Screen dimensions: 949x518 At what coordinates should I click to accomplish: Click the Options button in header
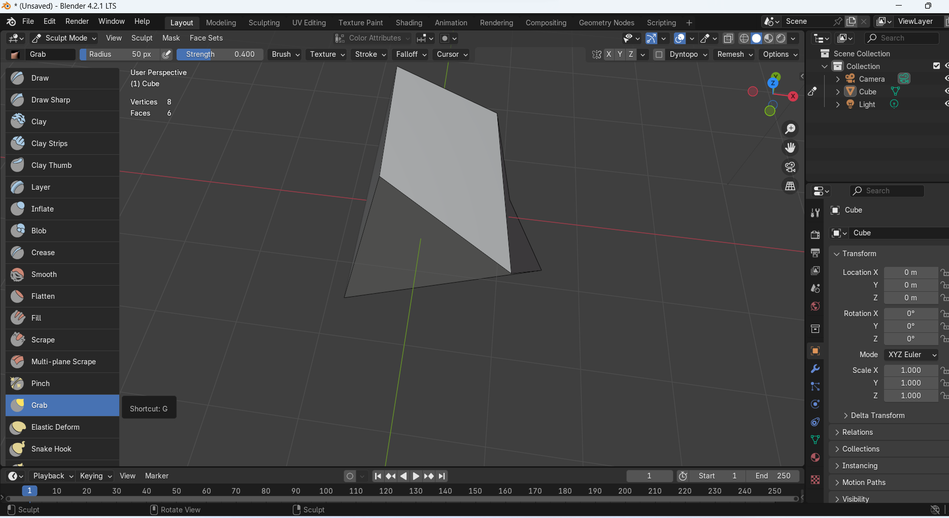(x=779, y=54)
